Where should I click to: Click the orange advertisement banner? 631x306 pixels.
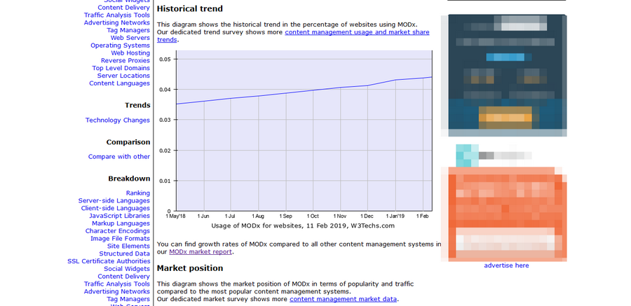coord(507,214)
